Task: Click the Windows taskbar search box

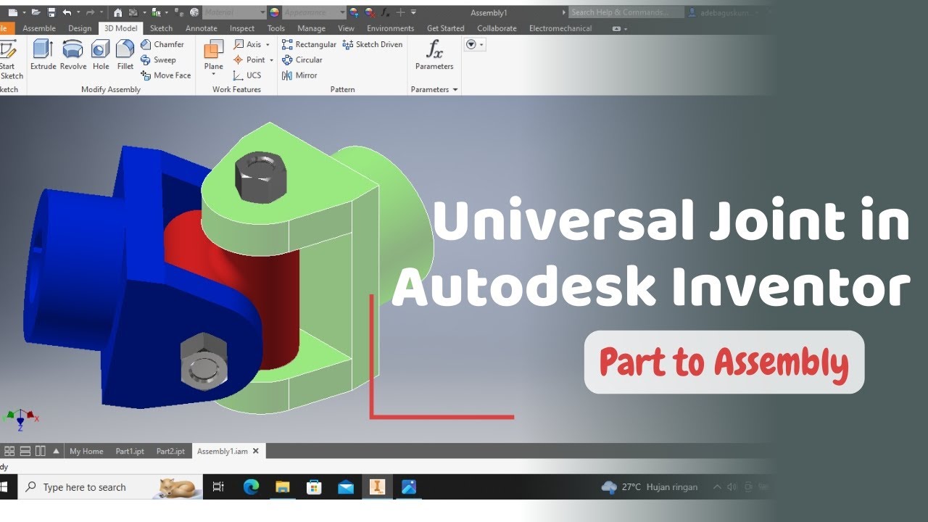Action: 110,487
